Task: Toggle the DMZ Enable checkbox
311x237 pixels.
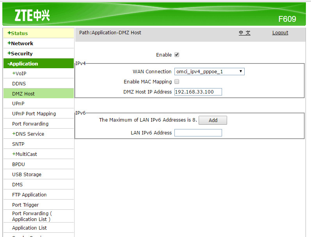Action: pyautogui.click(x=177, y=55)
